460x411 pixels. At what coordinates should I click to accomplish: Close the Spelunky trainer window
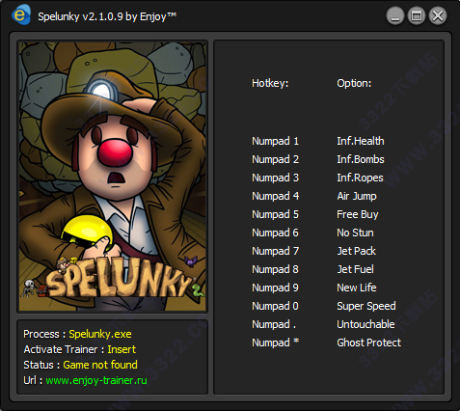[x=438, y=15]
